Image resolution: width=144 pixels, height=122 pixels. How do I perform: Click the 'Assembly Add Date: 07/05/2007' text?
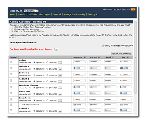117,46
